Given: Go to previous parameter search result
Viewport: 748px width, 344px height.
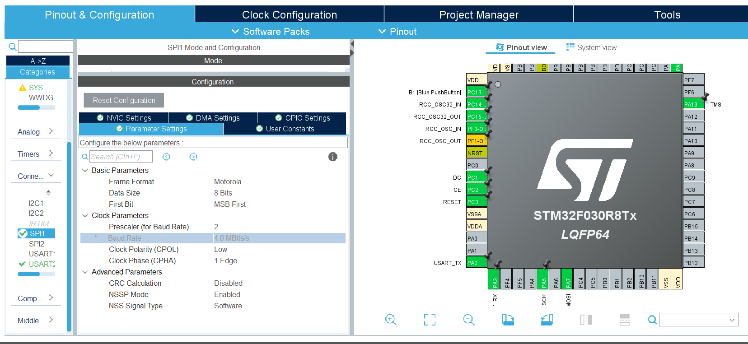Looking at the screenshot, I should point(166,157).
